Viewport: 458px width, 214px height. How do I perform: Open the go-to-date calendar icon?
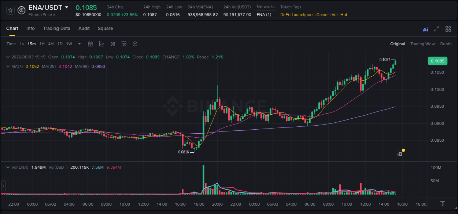coord(91,44)
